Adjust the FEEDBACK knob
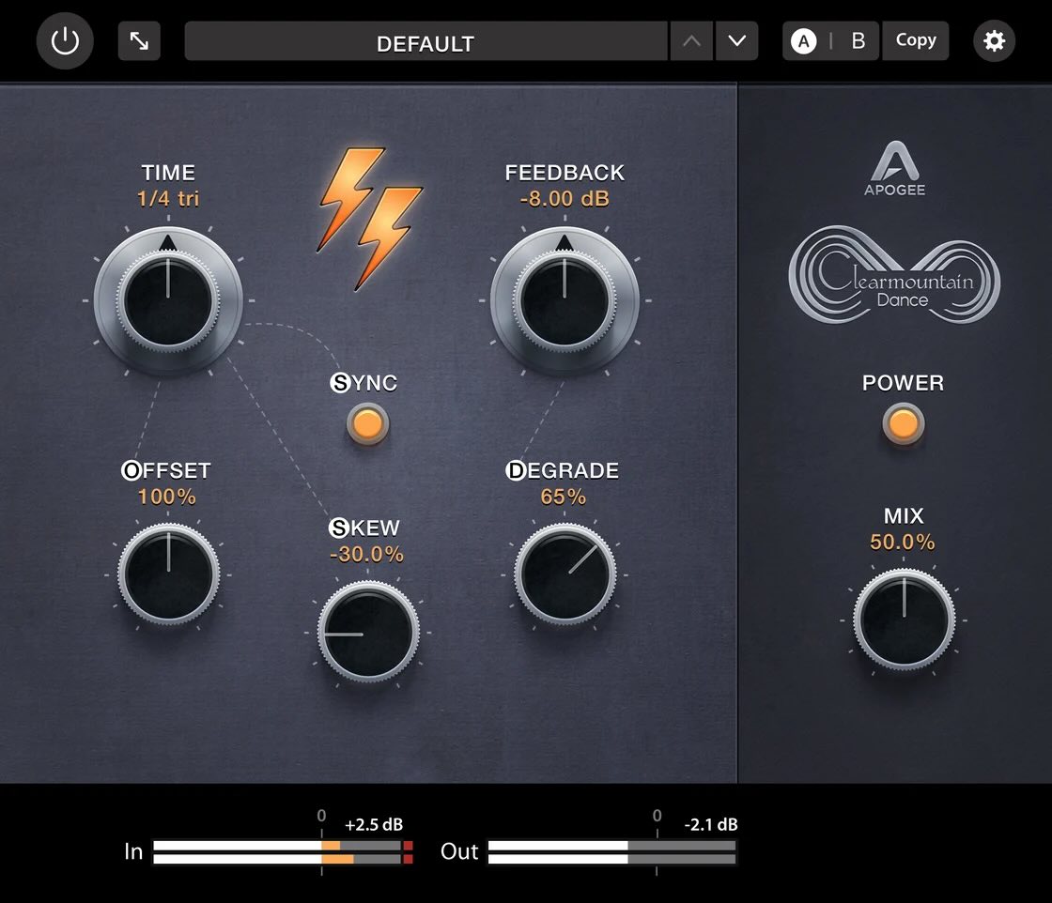This screenshot has height=903, width=1052. pos(564,300)
